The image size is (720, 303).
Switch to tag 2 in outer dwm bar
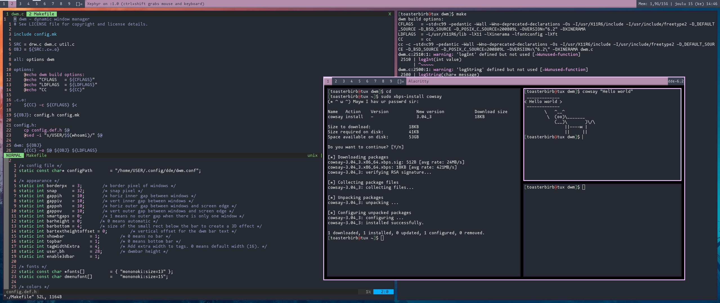click(12, 4)
